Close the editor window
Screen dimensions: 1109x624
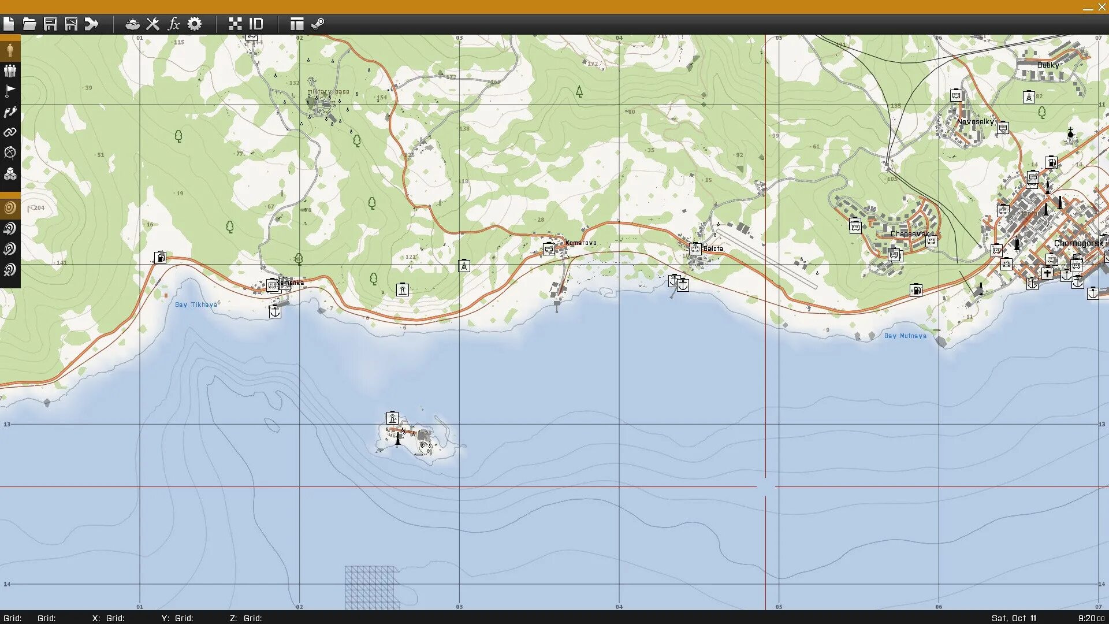pos(1101,8)
